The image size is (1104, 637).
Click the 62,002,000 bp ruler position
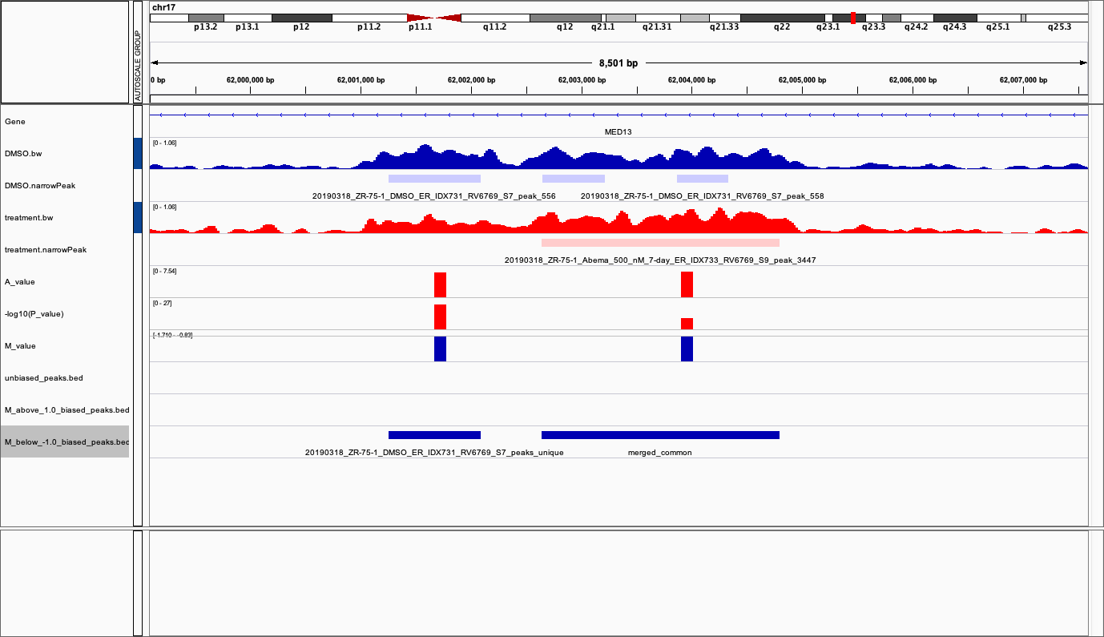(x=472, y=80)
